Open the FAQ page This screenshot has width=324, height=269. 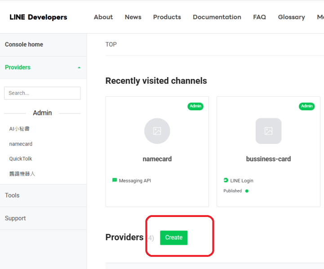[x=260, y=17]
